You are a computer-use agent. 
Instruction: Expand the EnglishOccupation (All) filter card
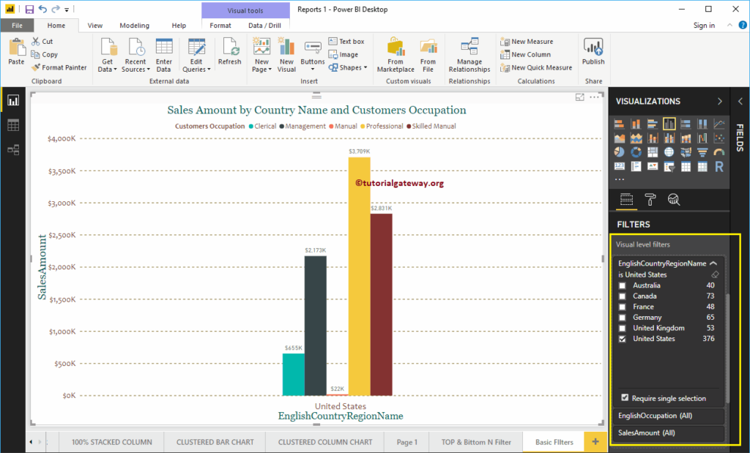coord(669,416)
